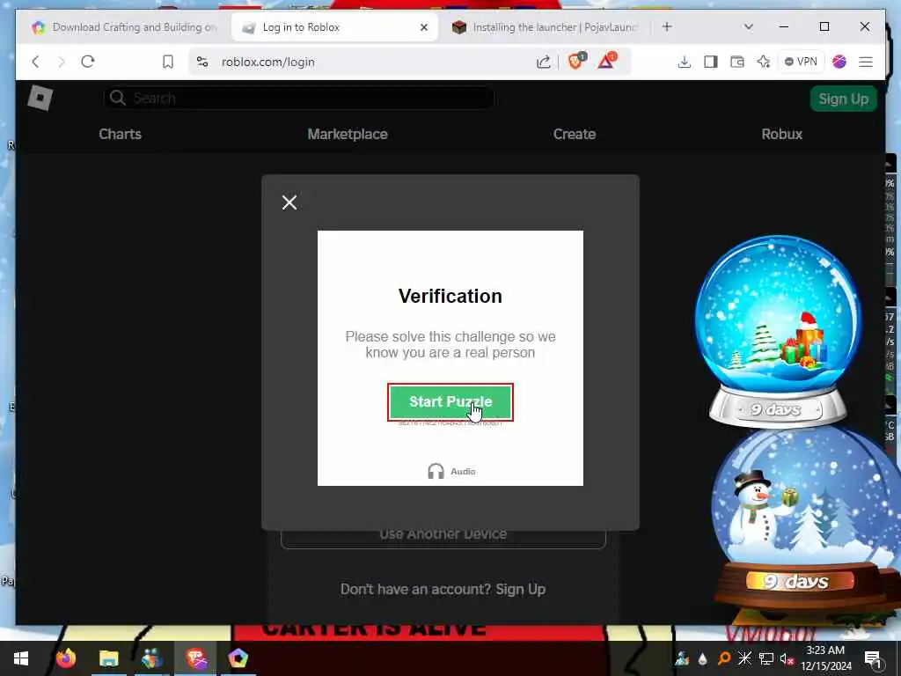Image resolution: width=901 pixels, height=676 pixels.
Task: Open the browser profile avatar
Action: 839,62
